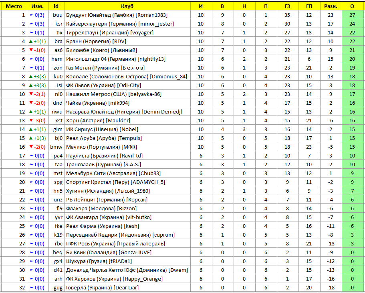
Task: Click the points cell 27 for Бундунг Юнайтед
Action: [353, 15]
